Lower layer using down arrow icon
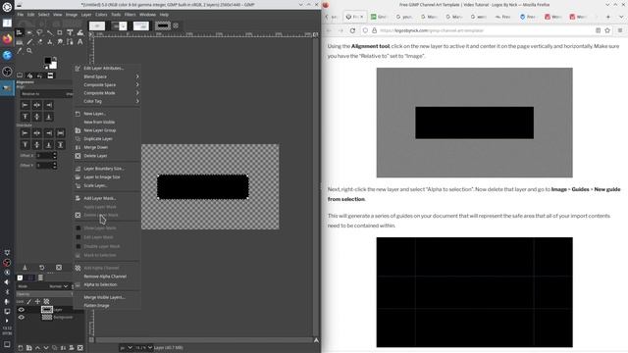Screen dimensions: 628x353 pos(46,348)
